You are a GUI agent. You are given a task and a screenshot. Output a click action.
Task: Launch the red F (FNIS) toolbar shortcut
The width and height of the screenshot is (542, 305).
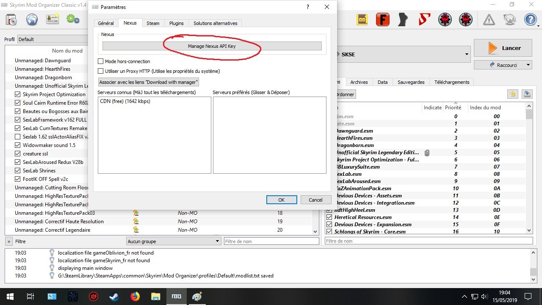(383, 19)
